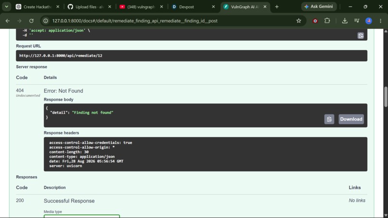This screenshot has width=388, height=218.
Task: Open a new browser tab
Action: click(277, 7)
